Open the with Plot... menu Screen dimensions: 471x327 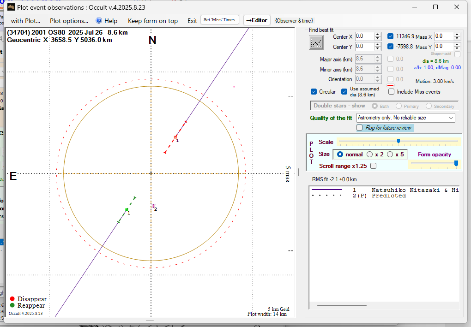click(25, 21)
